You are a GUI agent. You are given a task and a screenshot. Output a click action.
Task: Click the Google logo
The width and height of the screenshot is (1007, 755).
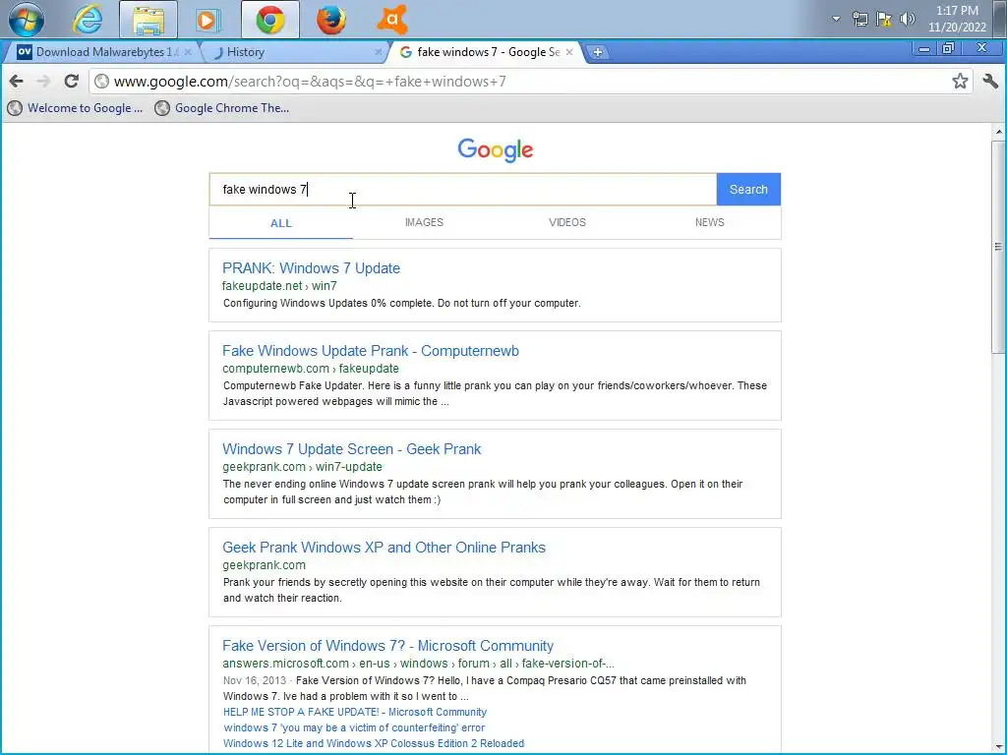(496, 149)
